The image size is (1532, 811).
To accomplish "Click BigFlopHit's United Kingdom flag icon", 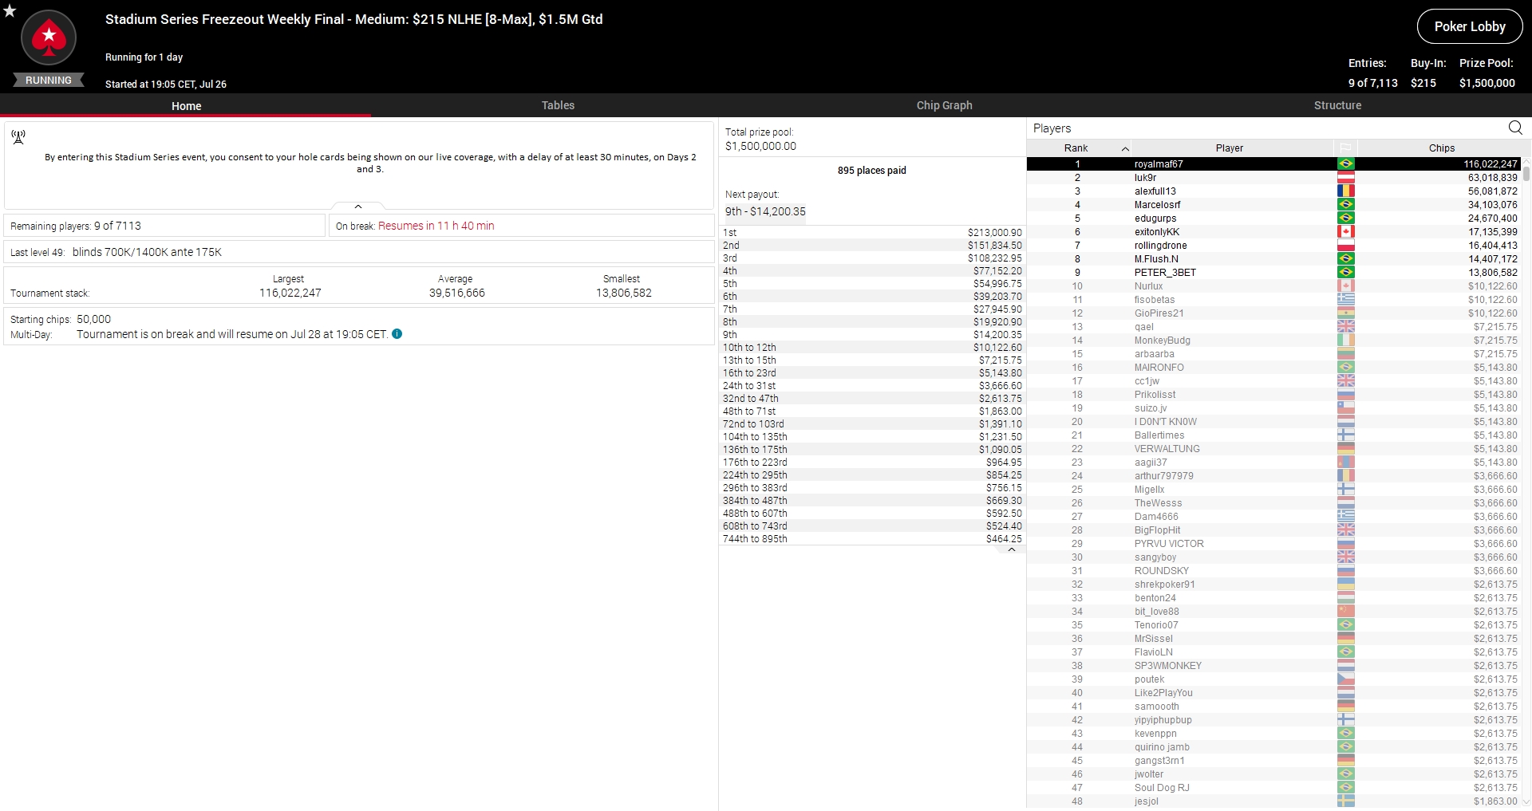I will tap(1346, 530).
